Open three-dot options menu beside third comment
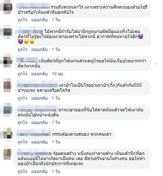 (156, 64)
